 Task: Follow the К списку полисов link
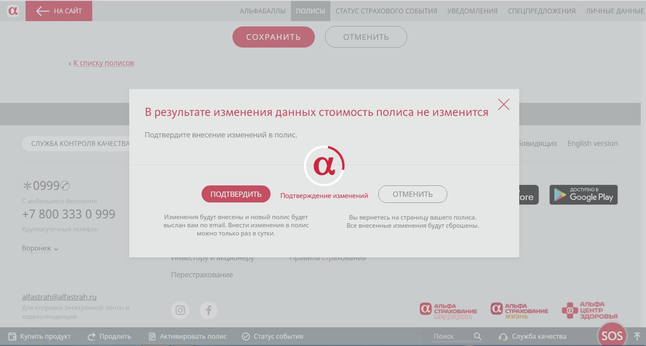click(103, 63)
